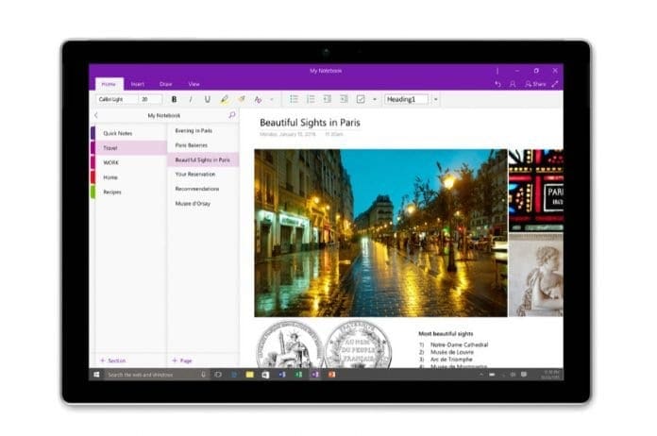This screenshot has width=657, height=436.
Task: Decrease the paragraph indent
Action: (x=327, y=99)
